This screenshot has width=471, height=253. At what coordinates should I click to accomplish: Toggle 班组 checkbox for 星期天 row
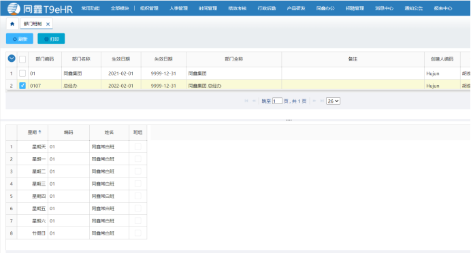138,146
